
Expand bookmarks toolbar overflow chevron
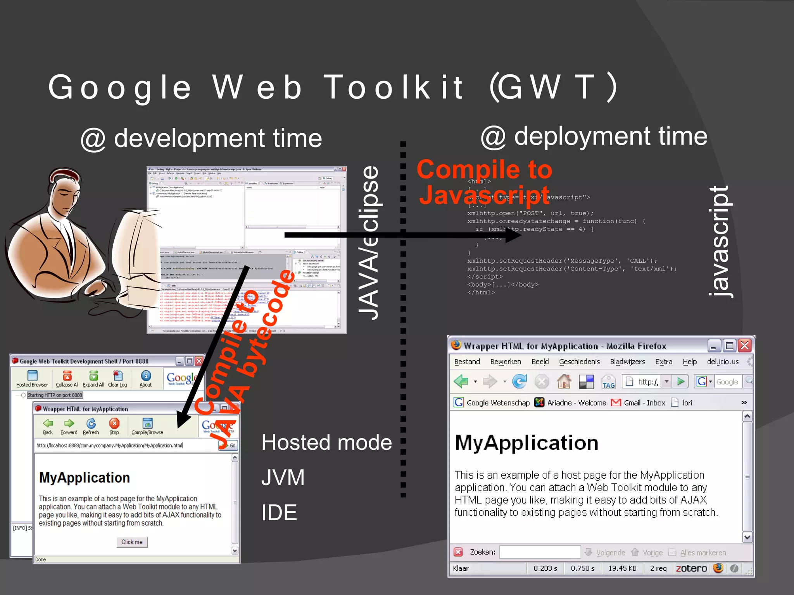744,402
